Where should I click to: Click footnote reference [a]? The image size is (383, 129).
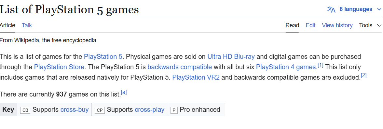(124, 93)
